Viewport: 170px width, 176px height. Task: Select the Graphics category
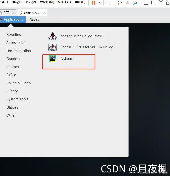click(13, 59)
